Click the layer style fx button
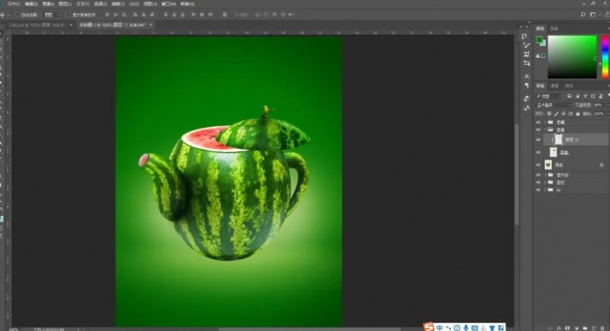The height and width of the screenshot is (331, 610). click(559, 328)
